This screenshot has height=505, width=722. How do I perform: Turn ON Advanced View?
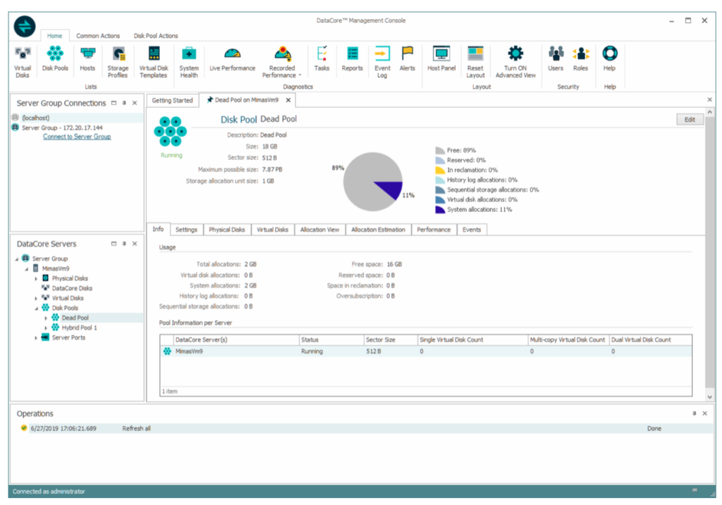pos(515,60)
